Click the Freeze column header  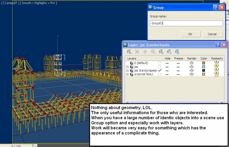point(179,58)
